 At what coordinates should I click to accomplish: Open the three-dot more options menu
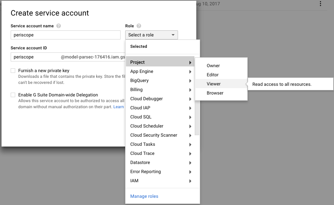(x=320, y=4)
